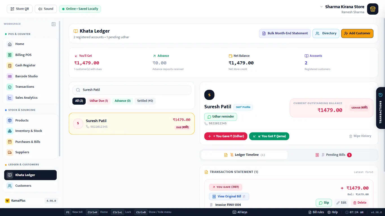Go to Cash Register
Image resolution: width=385 pixels, height=216 pixels.
click(x=30, y=65)
